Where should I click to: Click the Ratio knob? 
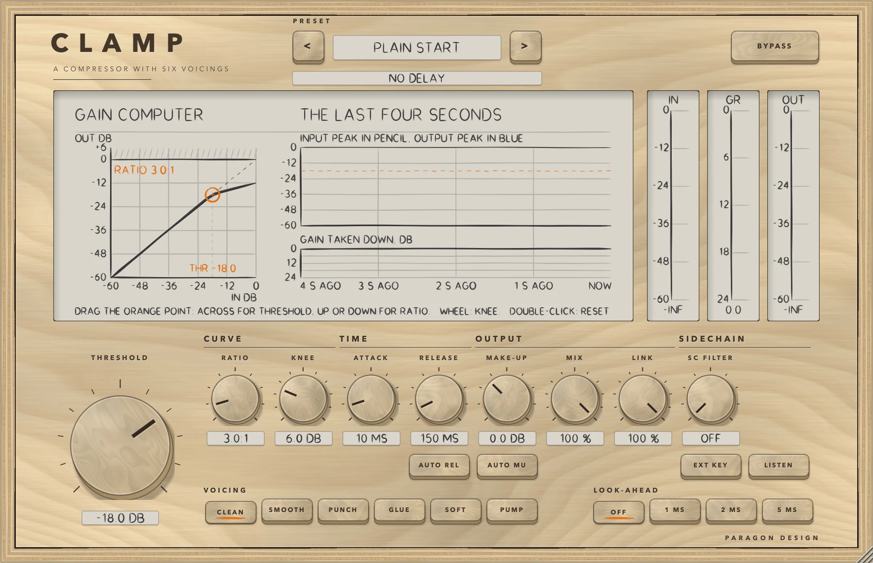click(235, 399)
